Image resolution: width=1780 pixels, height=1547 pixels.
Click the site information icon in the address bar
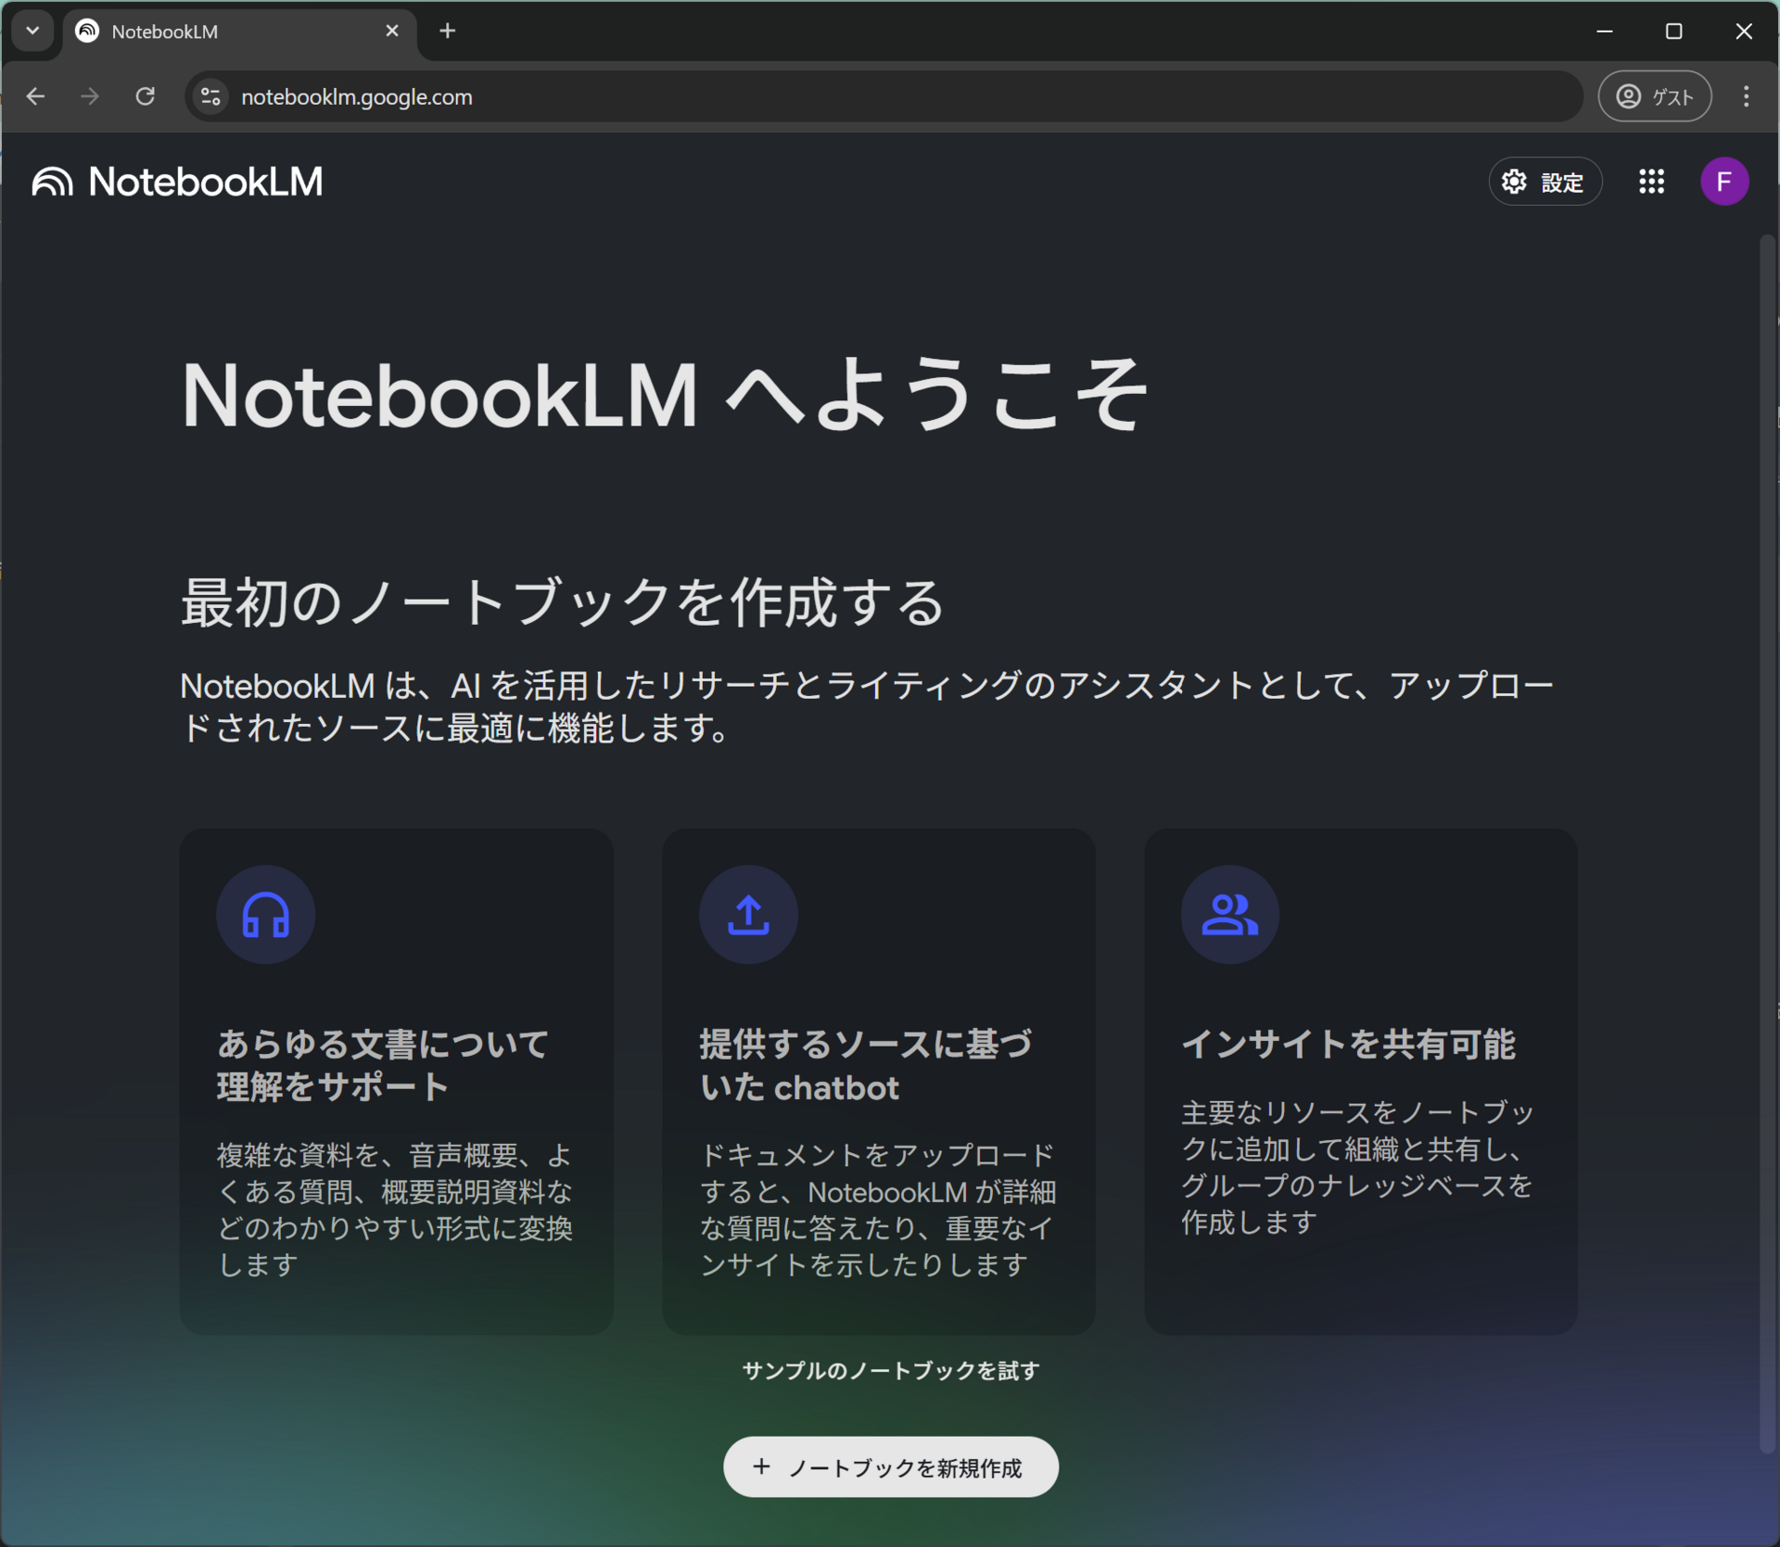(211, 96)
